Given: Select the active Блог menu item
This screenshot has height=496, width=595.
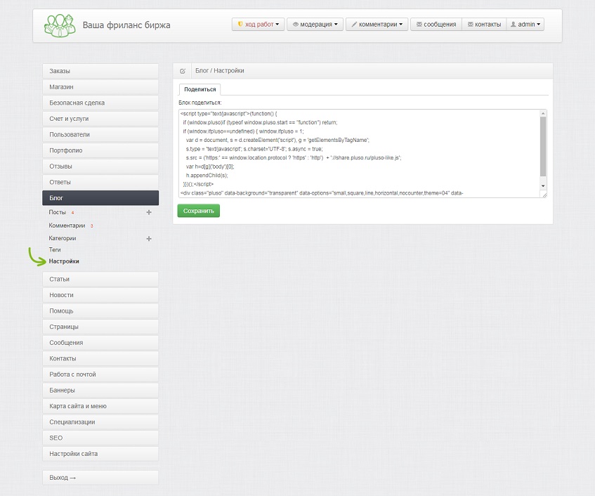Looking at the screenshot, I should click(x=100, y=198).
